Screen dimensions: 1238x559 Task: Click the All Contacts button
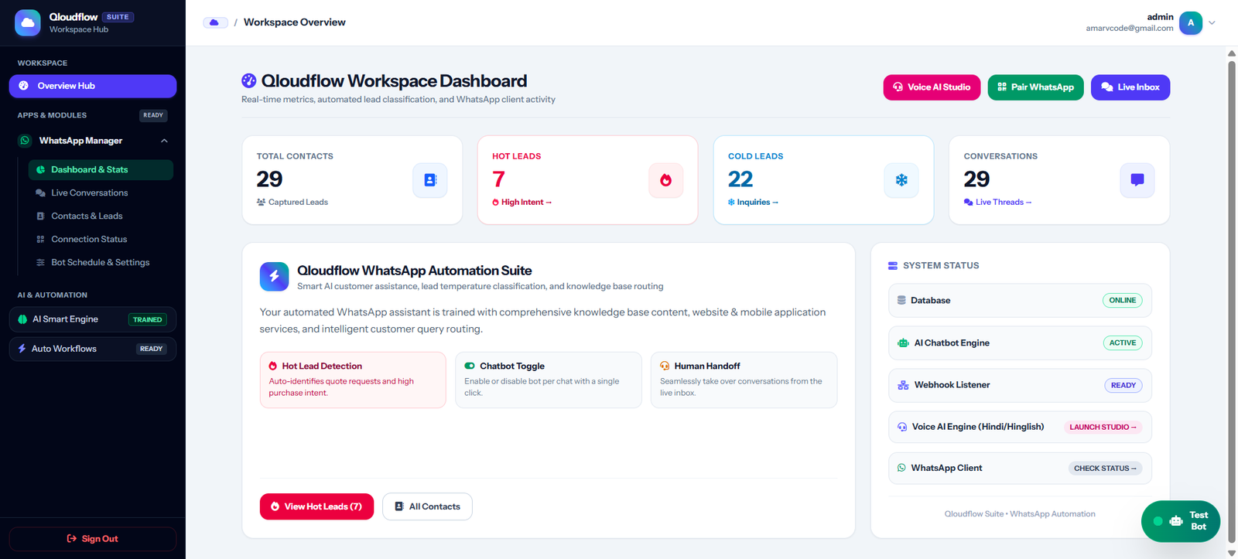tap(427, 506)
